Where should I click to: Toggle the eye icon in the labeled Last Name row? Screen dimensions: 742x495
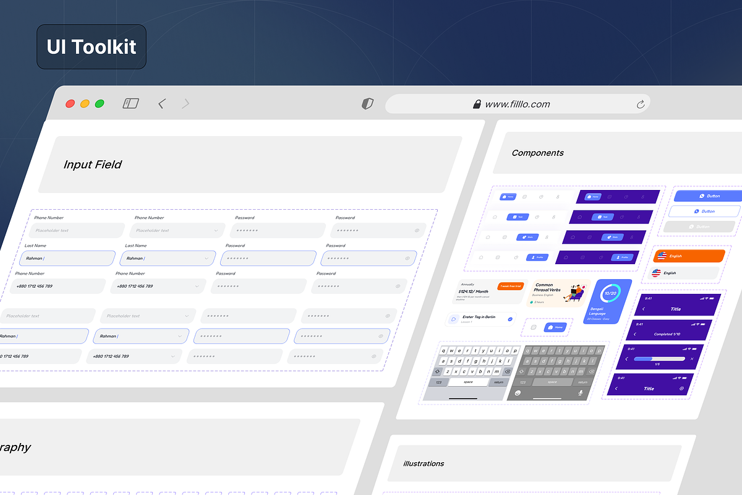point(407,258)
